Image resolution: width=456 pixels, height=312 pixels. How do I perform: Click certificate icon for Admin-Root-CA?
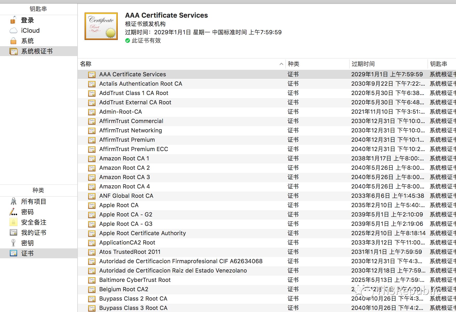coord(92,112)
